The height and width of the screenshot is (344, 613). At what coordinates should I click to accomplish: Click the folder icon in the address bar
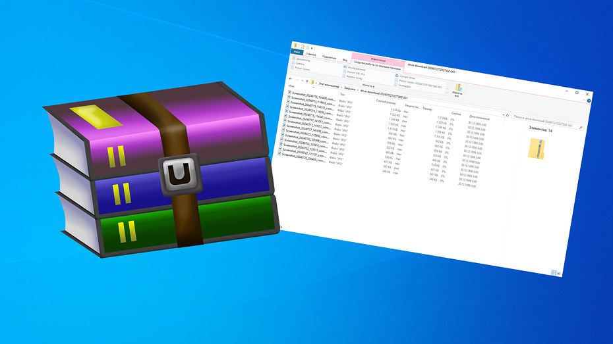[312, 82]
